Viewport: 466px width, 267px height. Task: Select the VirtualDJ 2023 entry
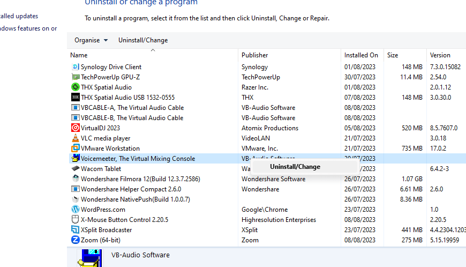click(100, 128)
